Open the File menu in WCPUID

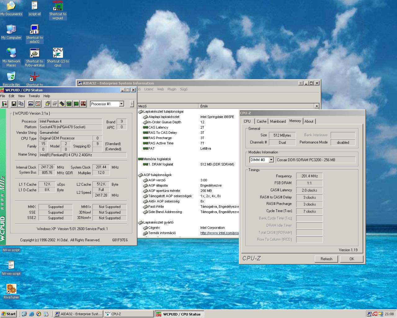[3, 96]
